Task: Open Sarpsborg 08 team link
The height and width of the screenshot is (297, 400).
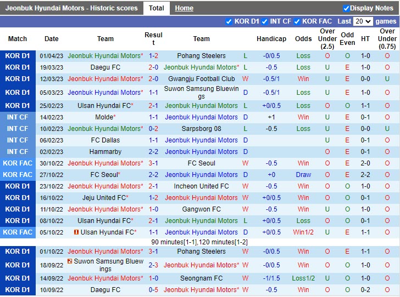Action: point(201,129)
